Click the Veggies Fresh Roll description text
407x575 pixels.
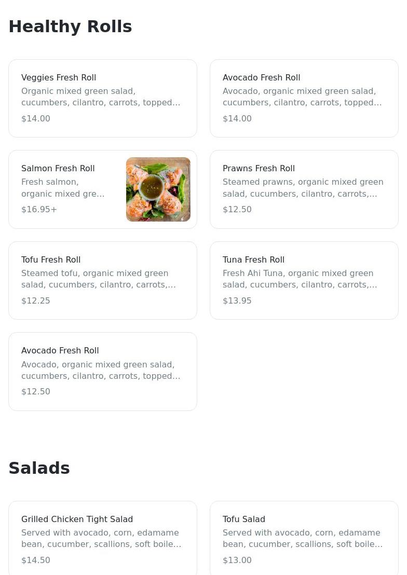pos(101,97)
